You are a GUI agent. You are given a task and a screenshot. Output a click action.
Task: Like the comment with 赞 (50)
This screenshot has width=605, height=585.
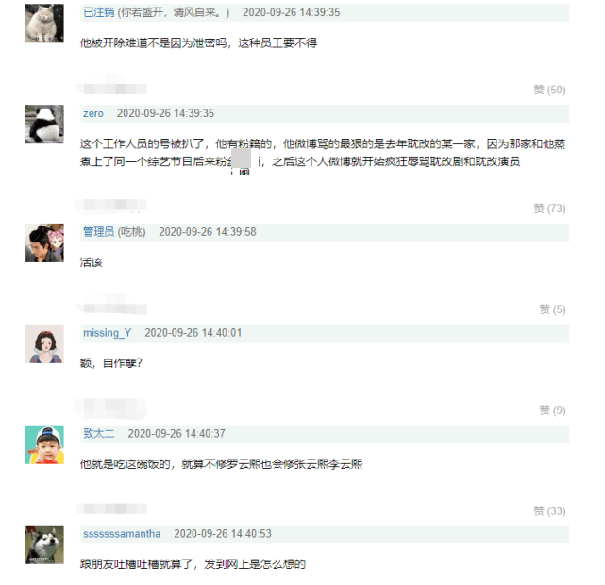[549, 90]
